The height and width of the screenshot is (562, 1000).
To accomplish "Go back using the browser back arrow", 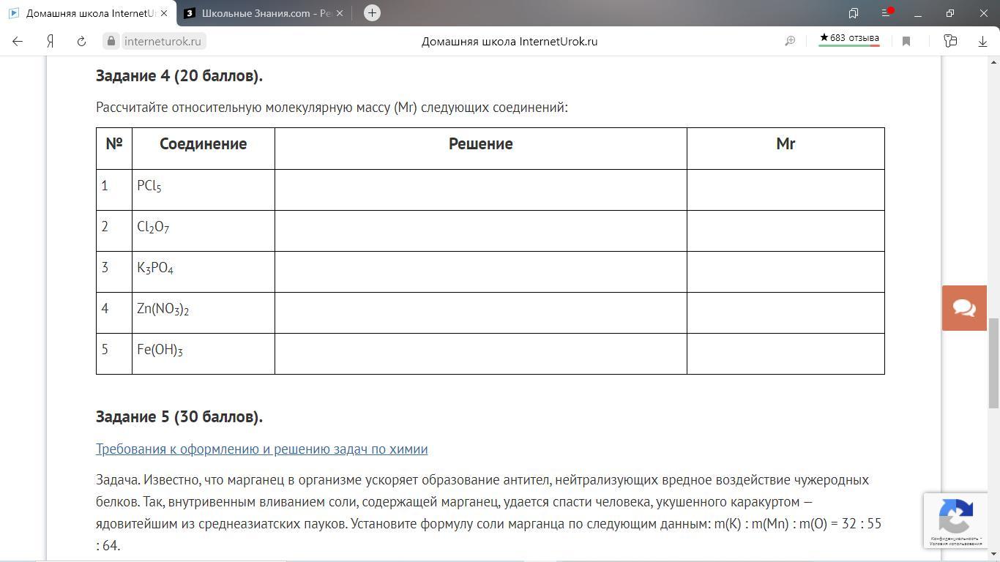I will click(x=18, y=42).
